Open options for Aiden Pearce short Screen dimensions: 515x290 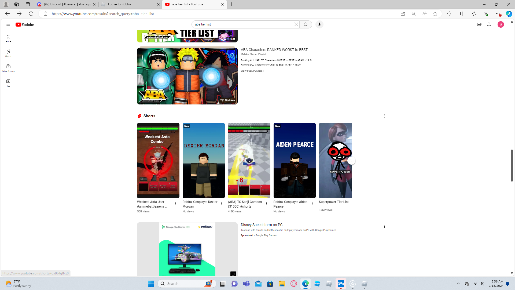312,204
